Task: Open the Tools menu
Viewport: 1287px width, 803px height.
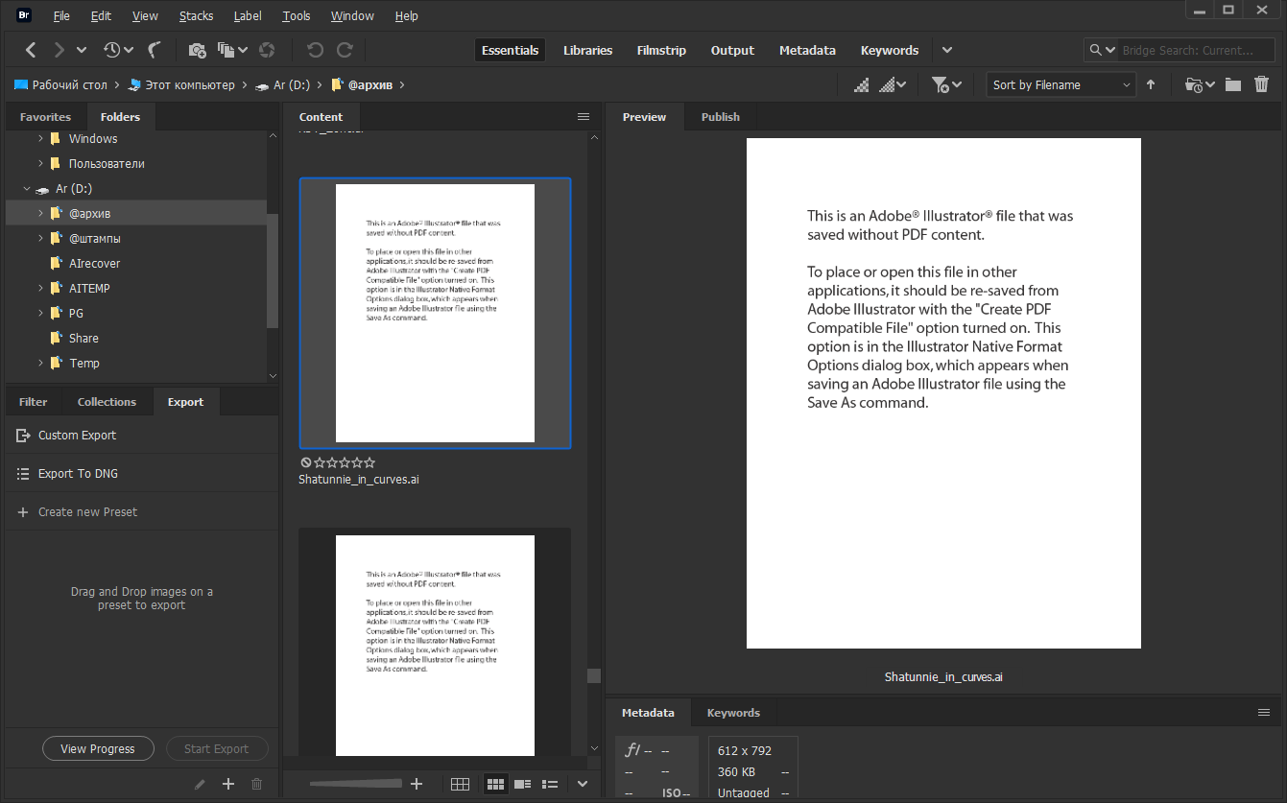Action: coord(297,16)
